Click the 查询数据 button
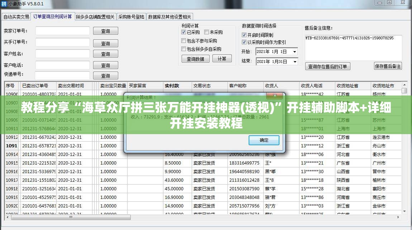This screenshot has width=412, height=230. (196, 59)
